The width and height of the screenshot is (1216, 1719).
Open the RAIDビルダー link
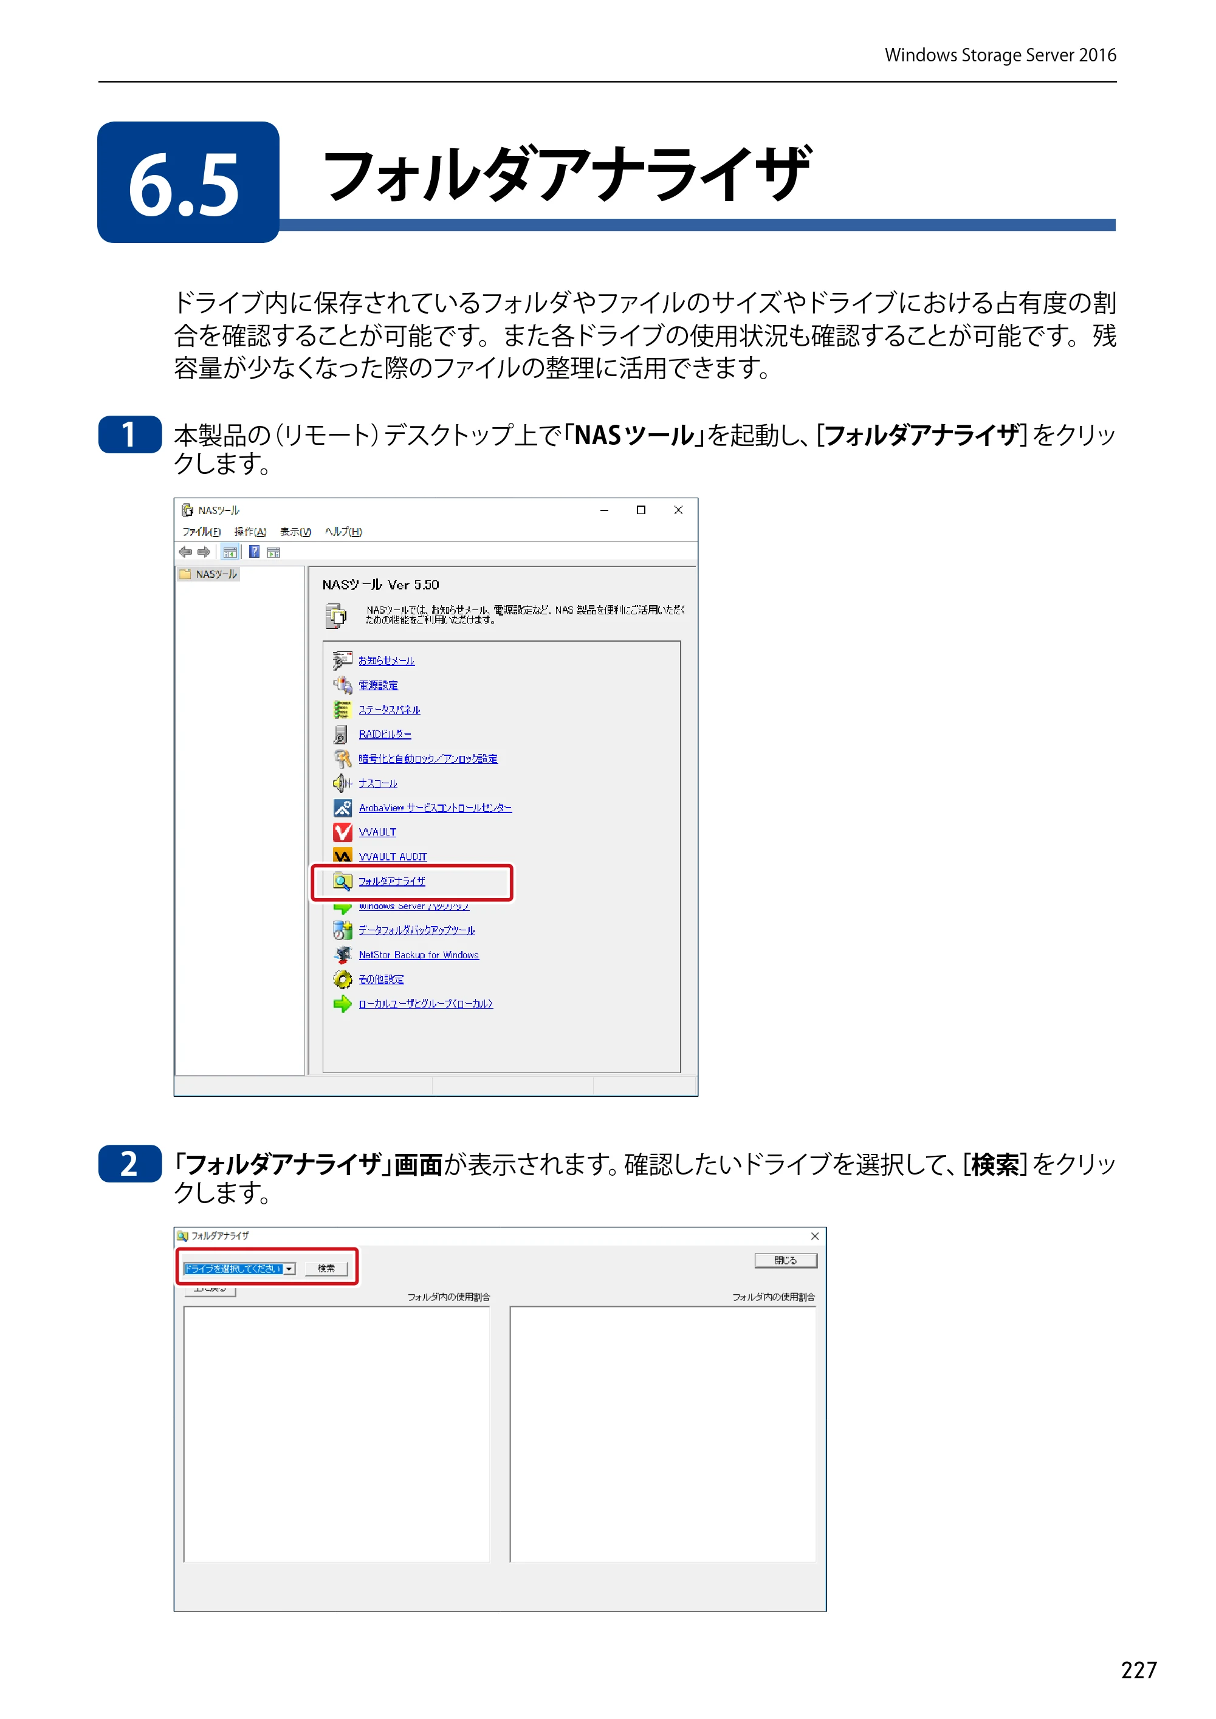tap(385, 735)
